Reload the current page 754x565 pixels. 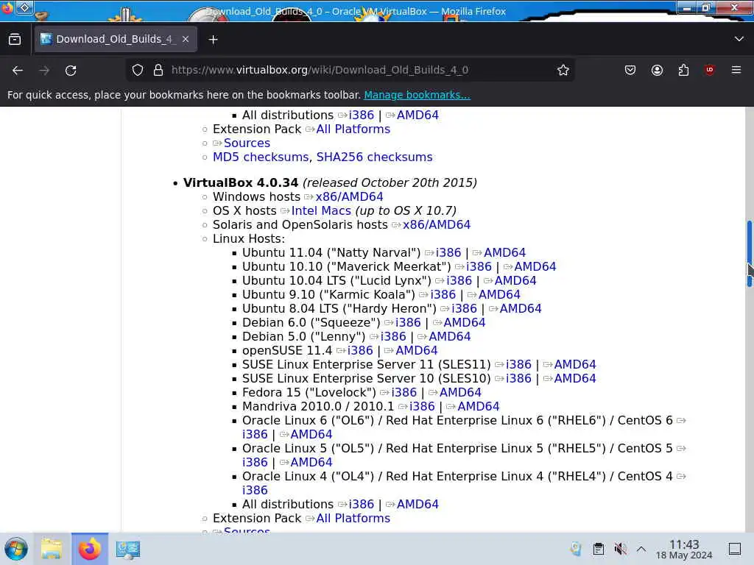[x=71, y=71]
